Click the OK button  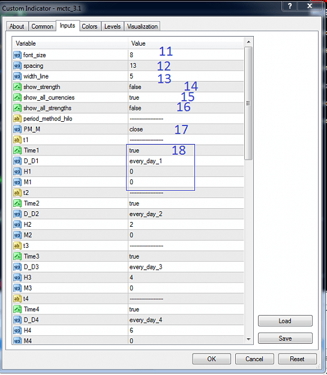(211, 359)
